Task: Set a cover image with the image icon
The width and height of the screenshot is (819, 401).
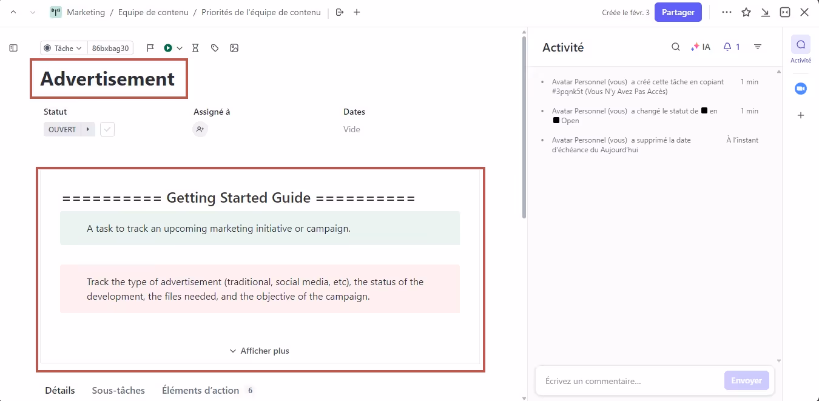Action: [x=234, y=47]
